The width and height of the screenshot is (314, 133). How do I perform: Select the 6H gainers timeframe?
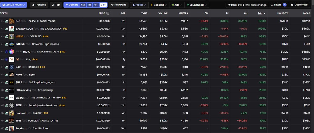click(x=96, y=5)
